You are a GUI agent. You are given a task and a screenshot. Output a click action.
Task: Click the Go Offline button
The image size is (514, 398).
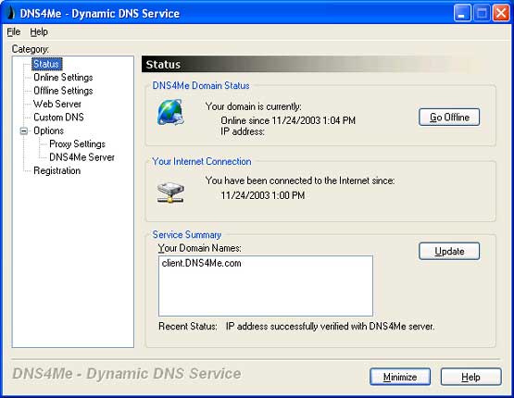[x=449, y=118]
